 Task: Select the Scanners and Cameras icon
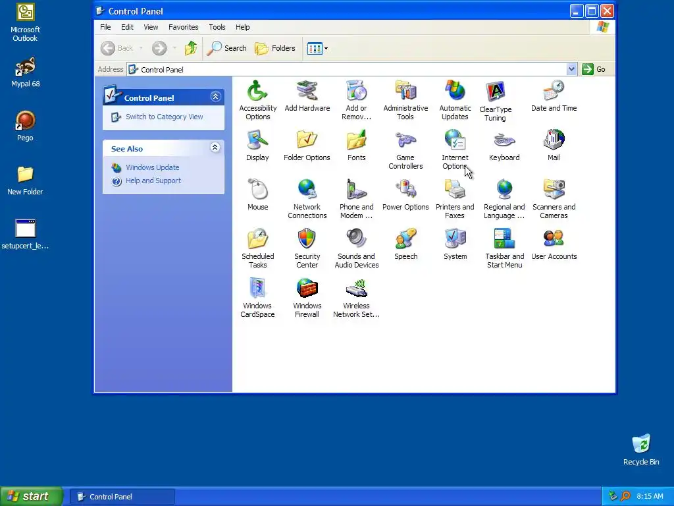(554, 199)
